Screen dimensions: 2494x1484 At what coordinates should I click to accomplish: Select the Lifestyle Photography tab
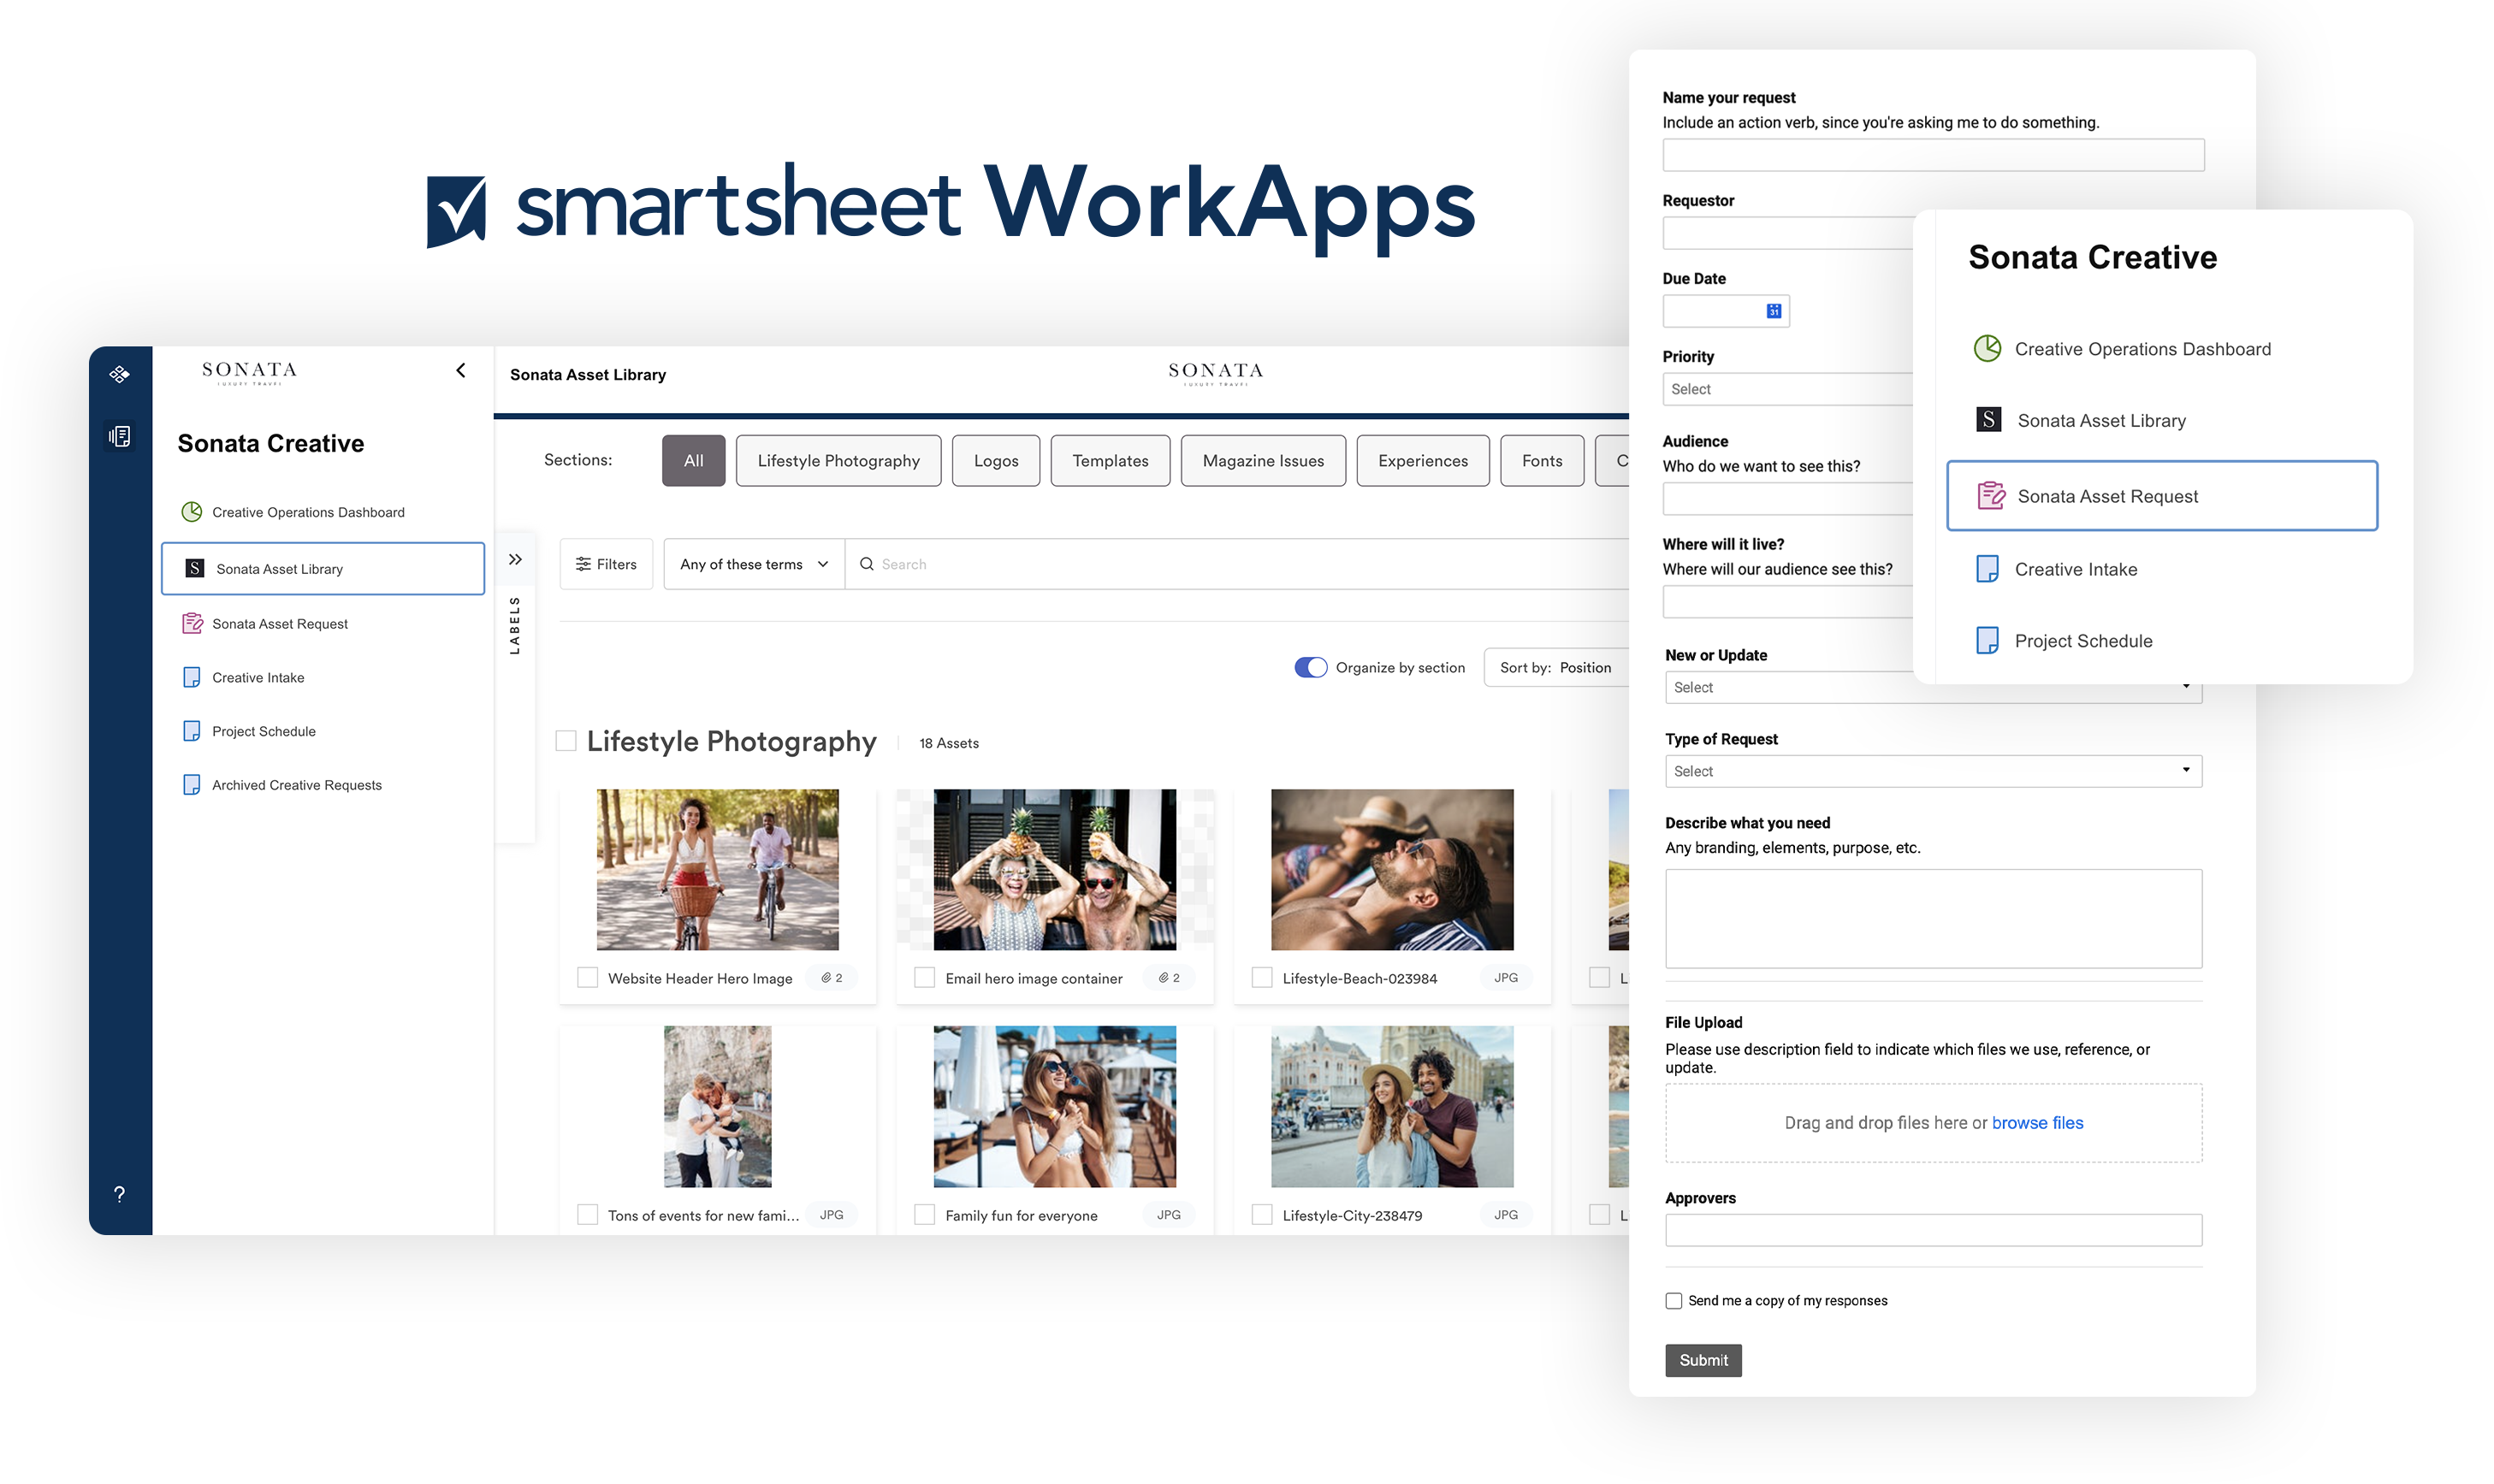click(839, 461)
